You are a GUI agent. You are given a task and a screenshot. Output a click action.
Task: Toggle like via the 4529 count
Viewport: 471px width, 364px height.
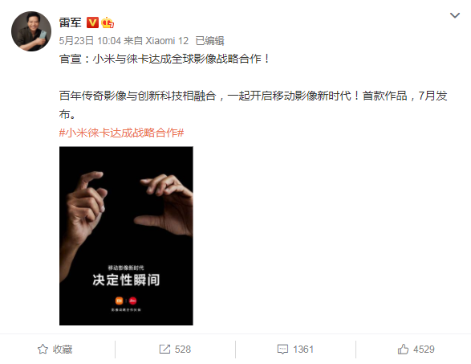(424, 350)
